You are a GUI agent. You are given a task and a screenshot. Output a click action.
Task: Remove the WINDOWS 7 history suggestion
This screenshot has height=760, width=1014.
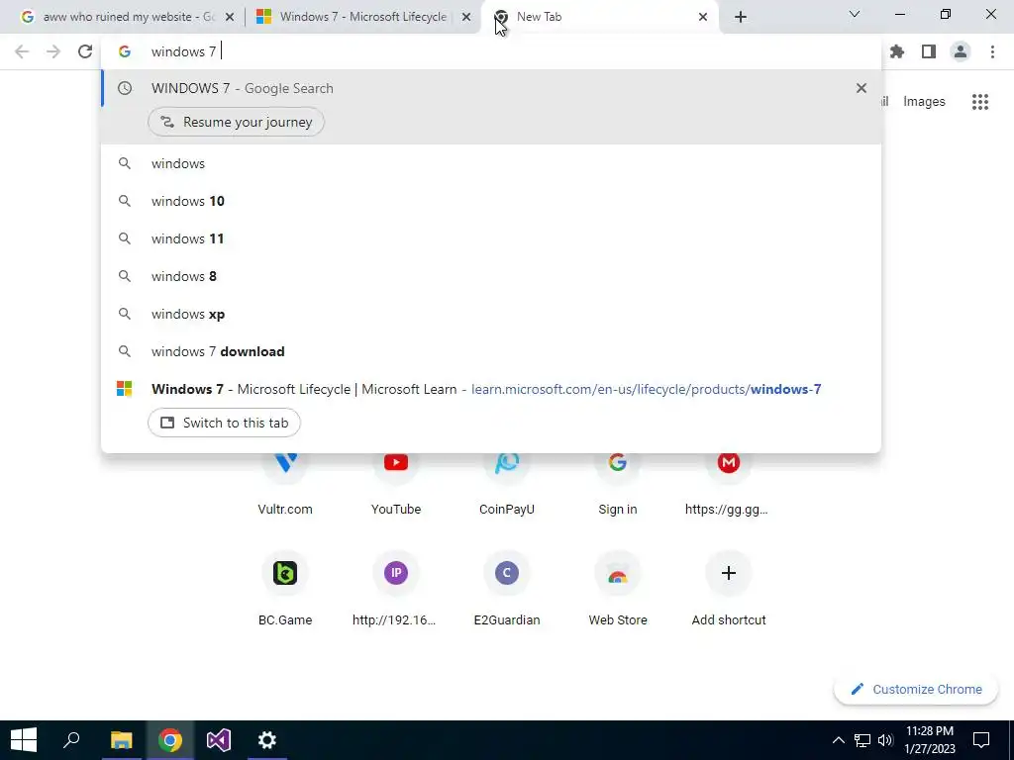point(862,88)
